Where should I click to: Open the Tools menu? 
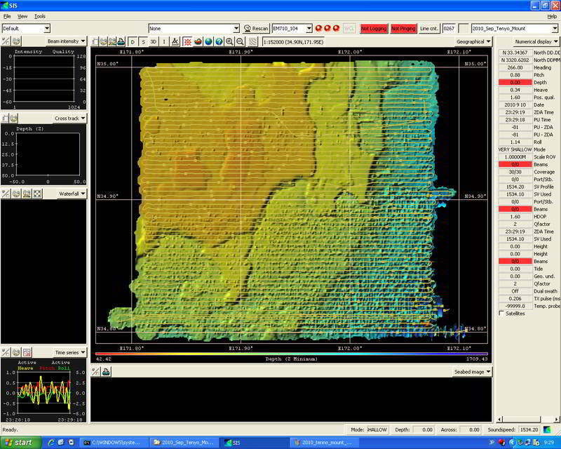point(40,15)
